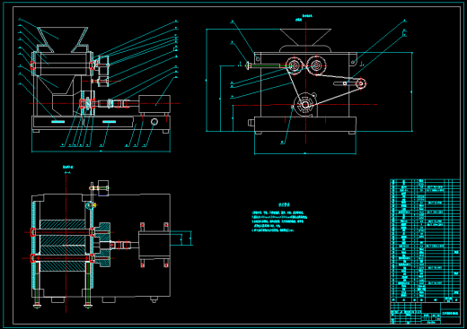467x329 pixels.
Task: Select the small square box atop the plan view
Action: 103,188
